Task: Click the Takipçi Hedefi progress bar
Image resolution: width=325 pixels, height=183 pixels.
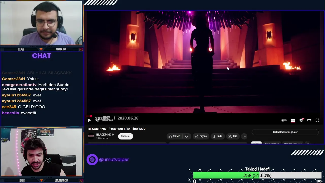Action: tap(257, 175)
